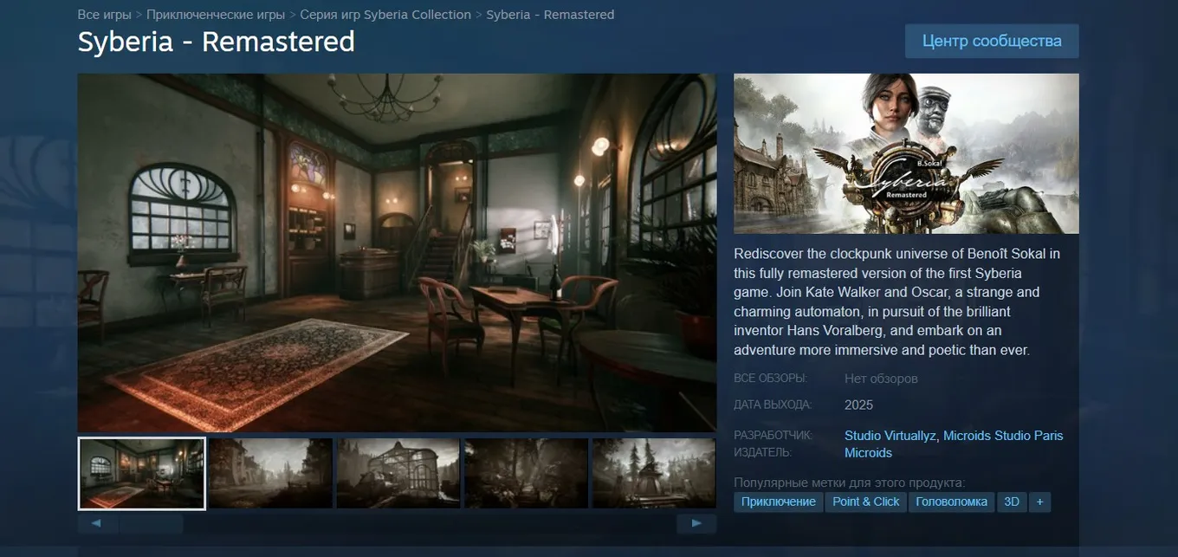The height and width of the screenshot is (557, 1178).
Task: Select the fourth thumbnail showing the dark forest
Action: 527,473
